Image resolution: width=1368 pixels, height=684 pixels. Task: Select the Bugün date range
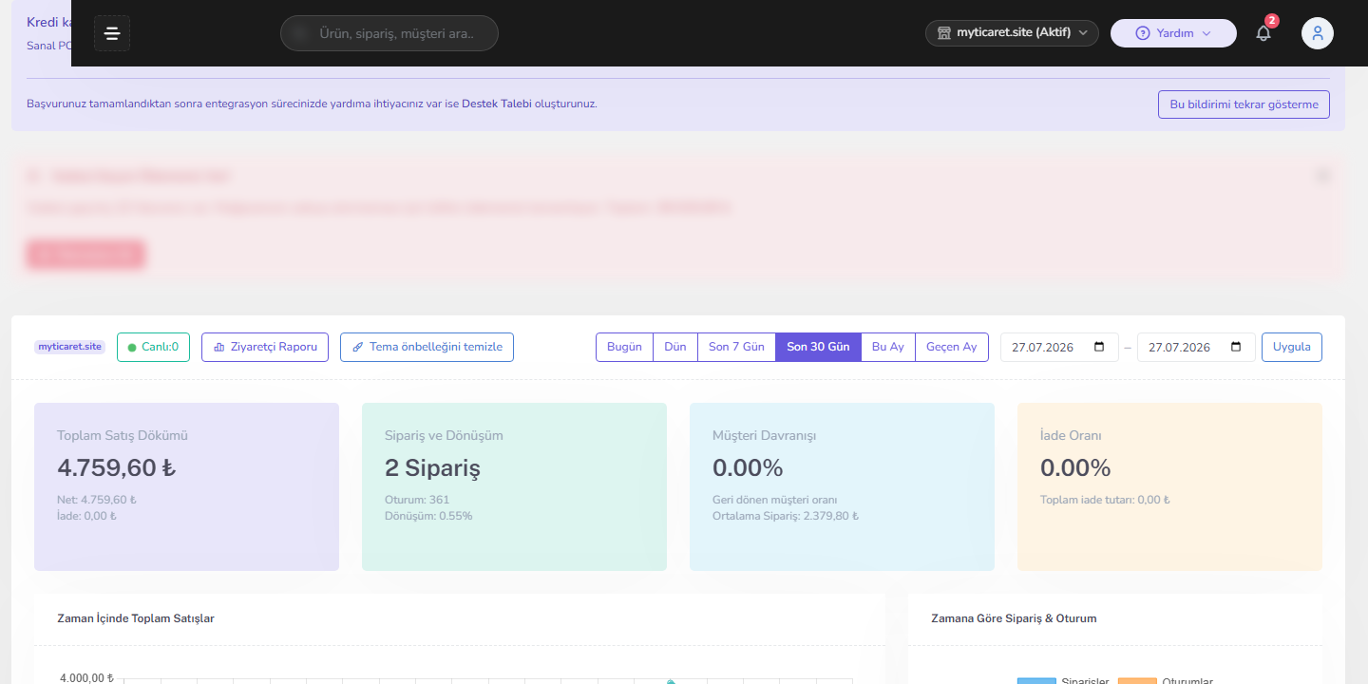coord(624,347)
